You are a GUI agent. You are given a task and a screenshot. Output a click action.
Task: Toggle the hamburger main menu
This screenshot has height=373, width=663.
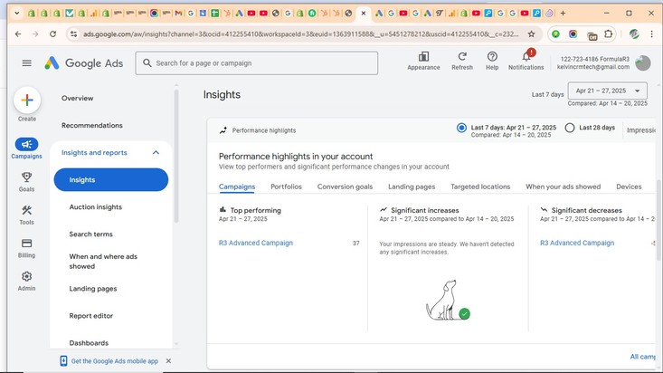pyautogui.click(x=26, y=62)
